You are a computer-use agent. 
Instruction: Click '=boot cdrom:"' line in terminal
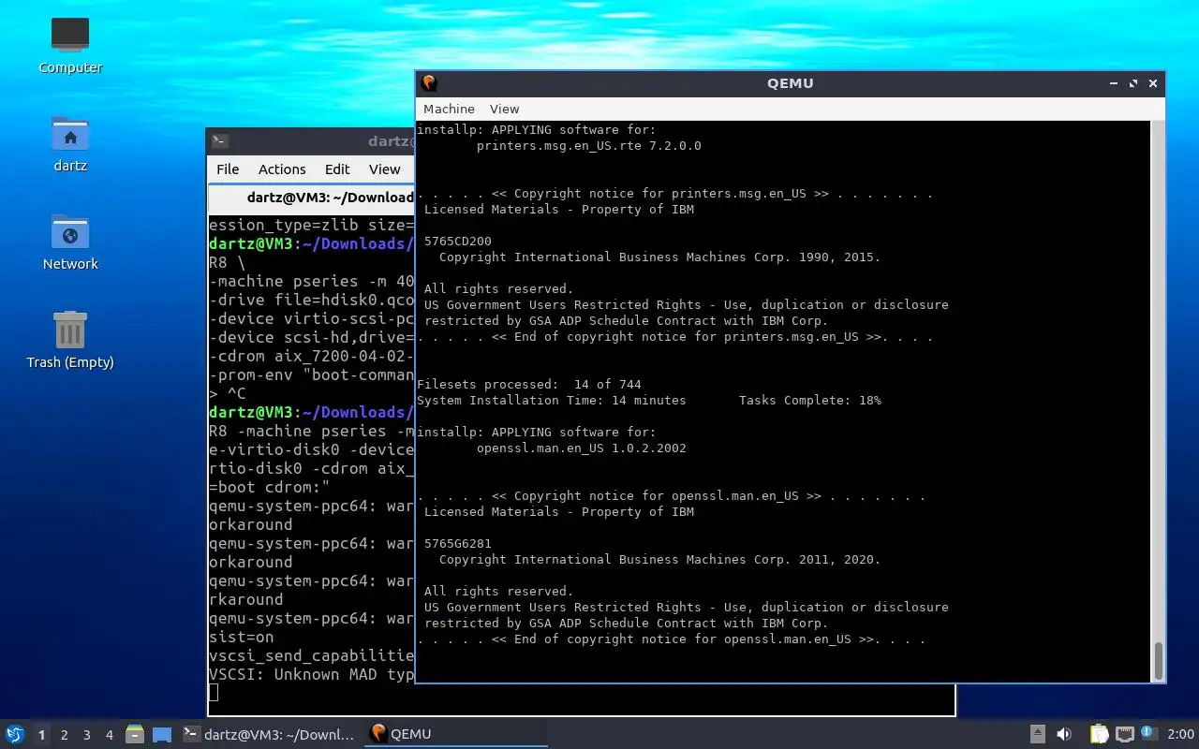(269, 487)
